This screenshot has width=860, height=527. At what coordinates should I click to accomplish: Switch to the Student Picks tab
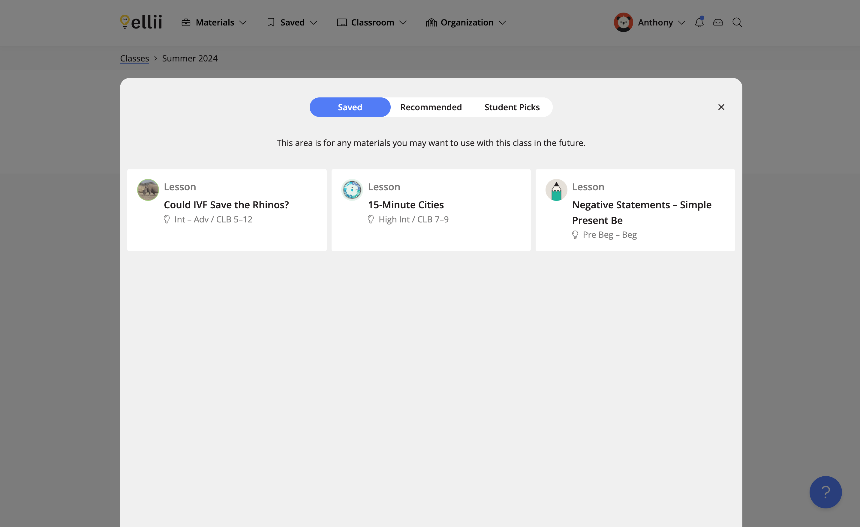tap(512, 107)
